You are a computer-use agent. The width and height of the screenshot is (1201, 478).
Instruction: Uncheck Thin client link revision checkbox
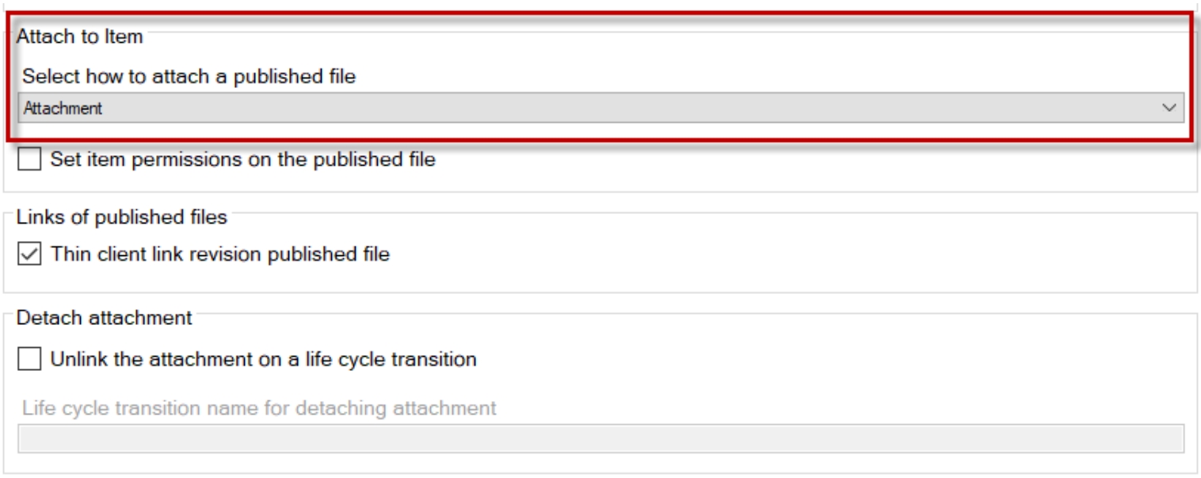[x=29, y=254]
